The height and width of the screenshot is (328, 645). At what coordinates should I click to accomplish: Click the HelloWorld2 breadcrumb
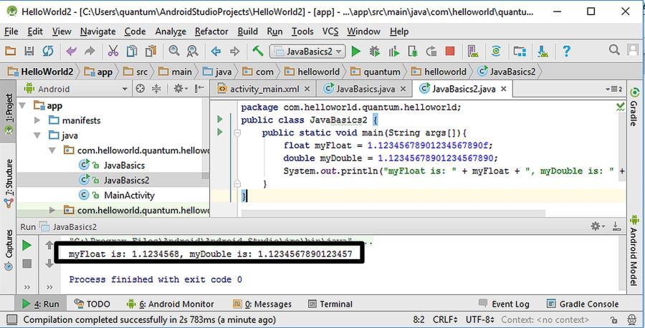41,72
